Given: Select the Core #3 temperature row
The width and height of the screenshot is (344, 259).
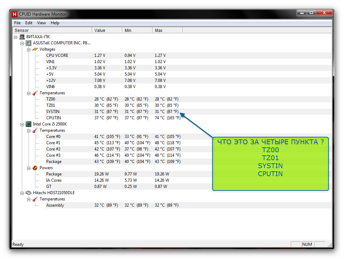Looking at the screenshot, I should pyautogui.click(x=189, y=155).
